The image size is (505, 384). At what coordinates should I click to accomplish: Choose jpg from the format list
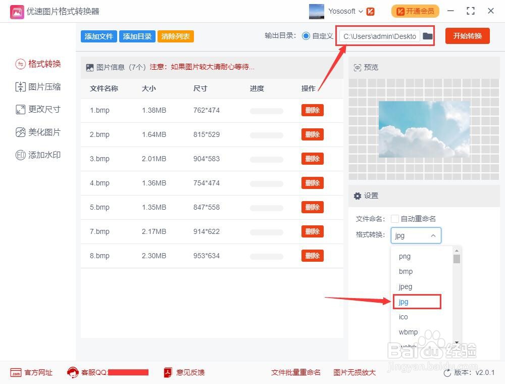tap(417, 302)
